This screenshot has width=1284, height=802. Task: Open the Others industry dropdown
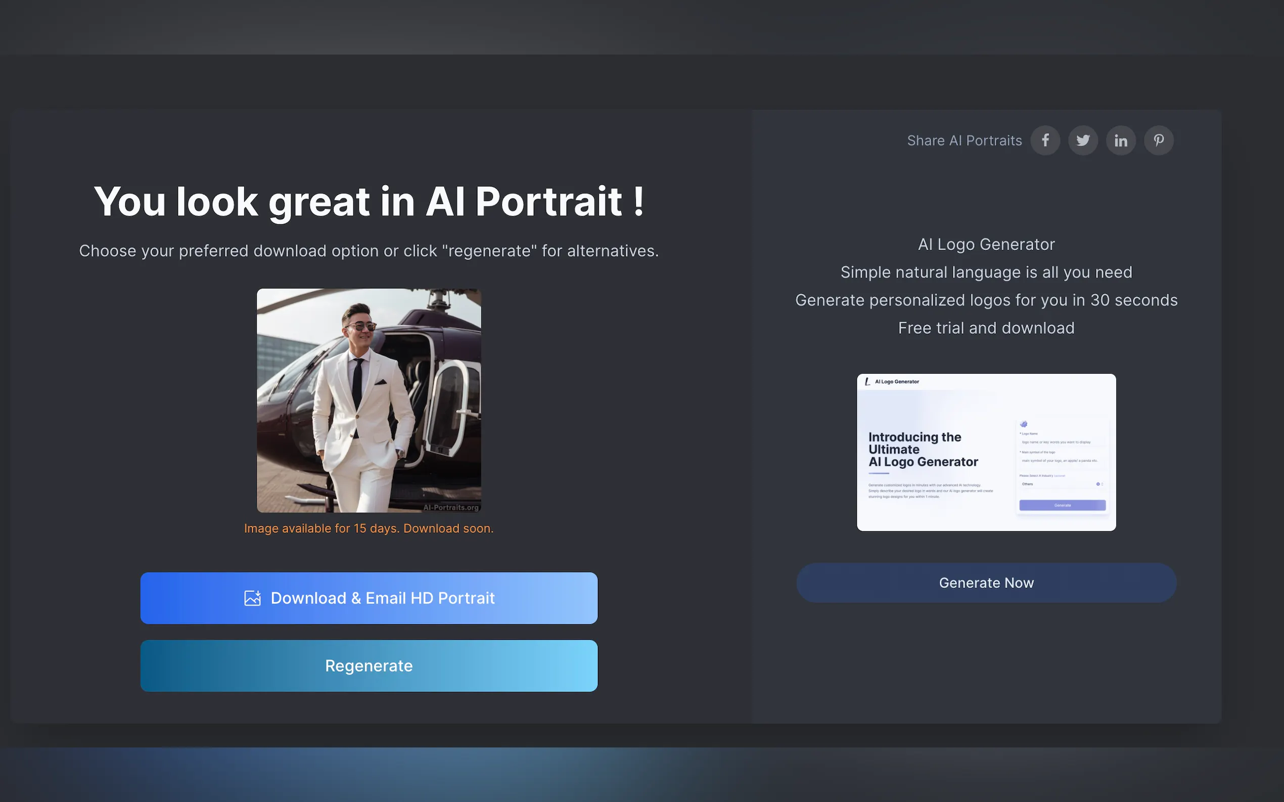(x=1028, y=484)
